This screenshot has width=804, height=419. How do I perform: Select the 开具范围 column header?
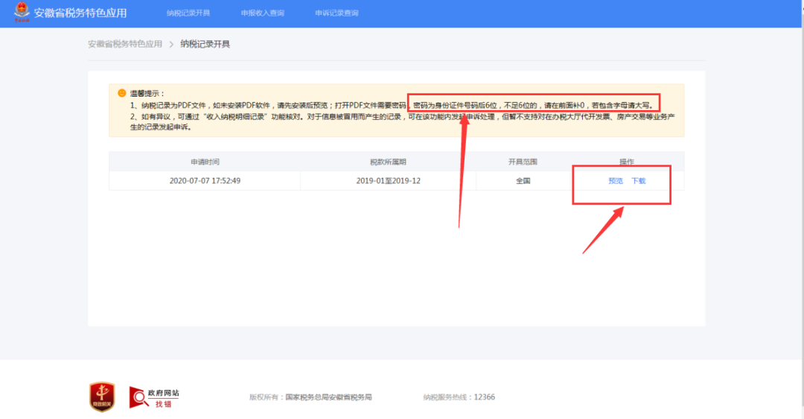point(523,161)
